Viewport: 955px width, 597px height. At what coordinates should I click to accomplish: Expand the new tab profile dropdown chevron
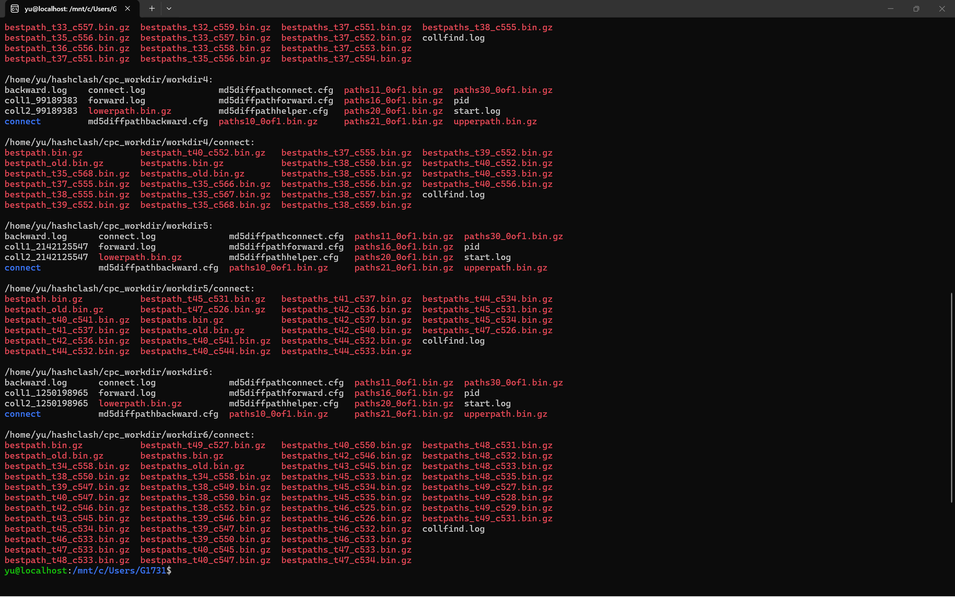(169, 8)
